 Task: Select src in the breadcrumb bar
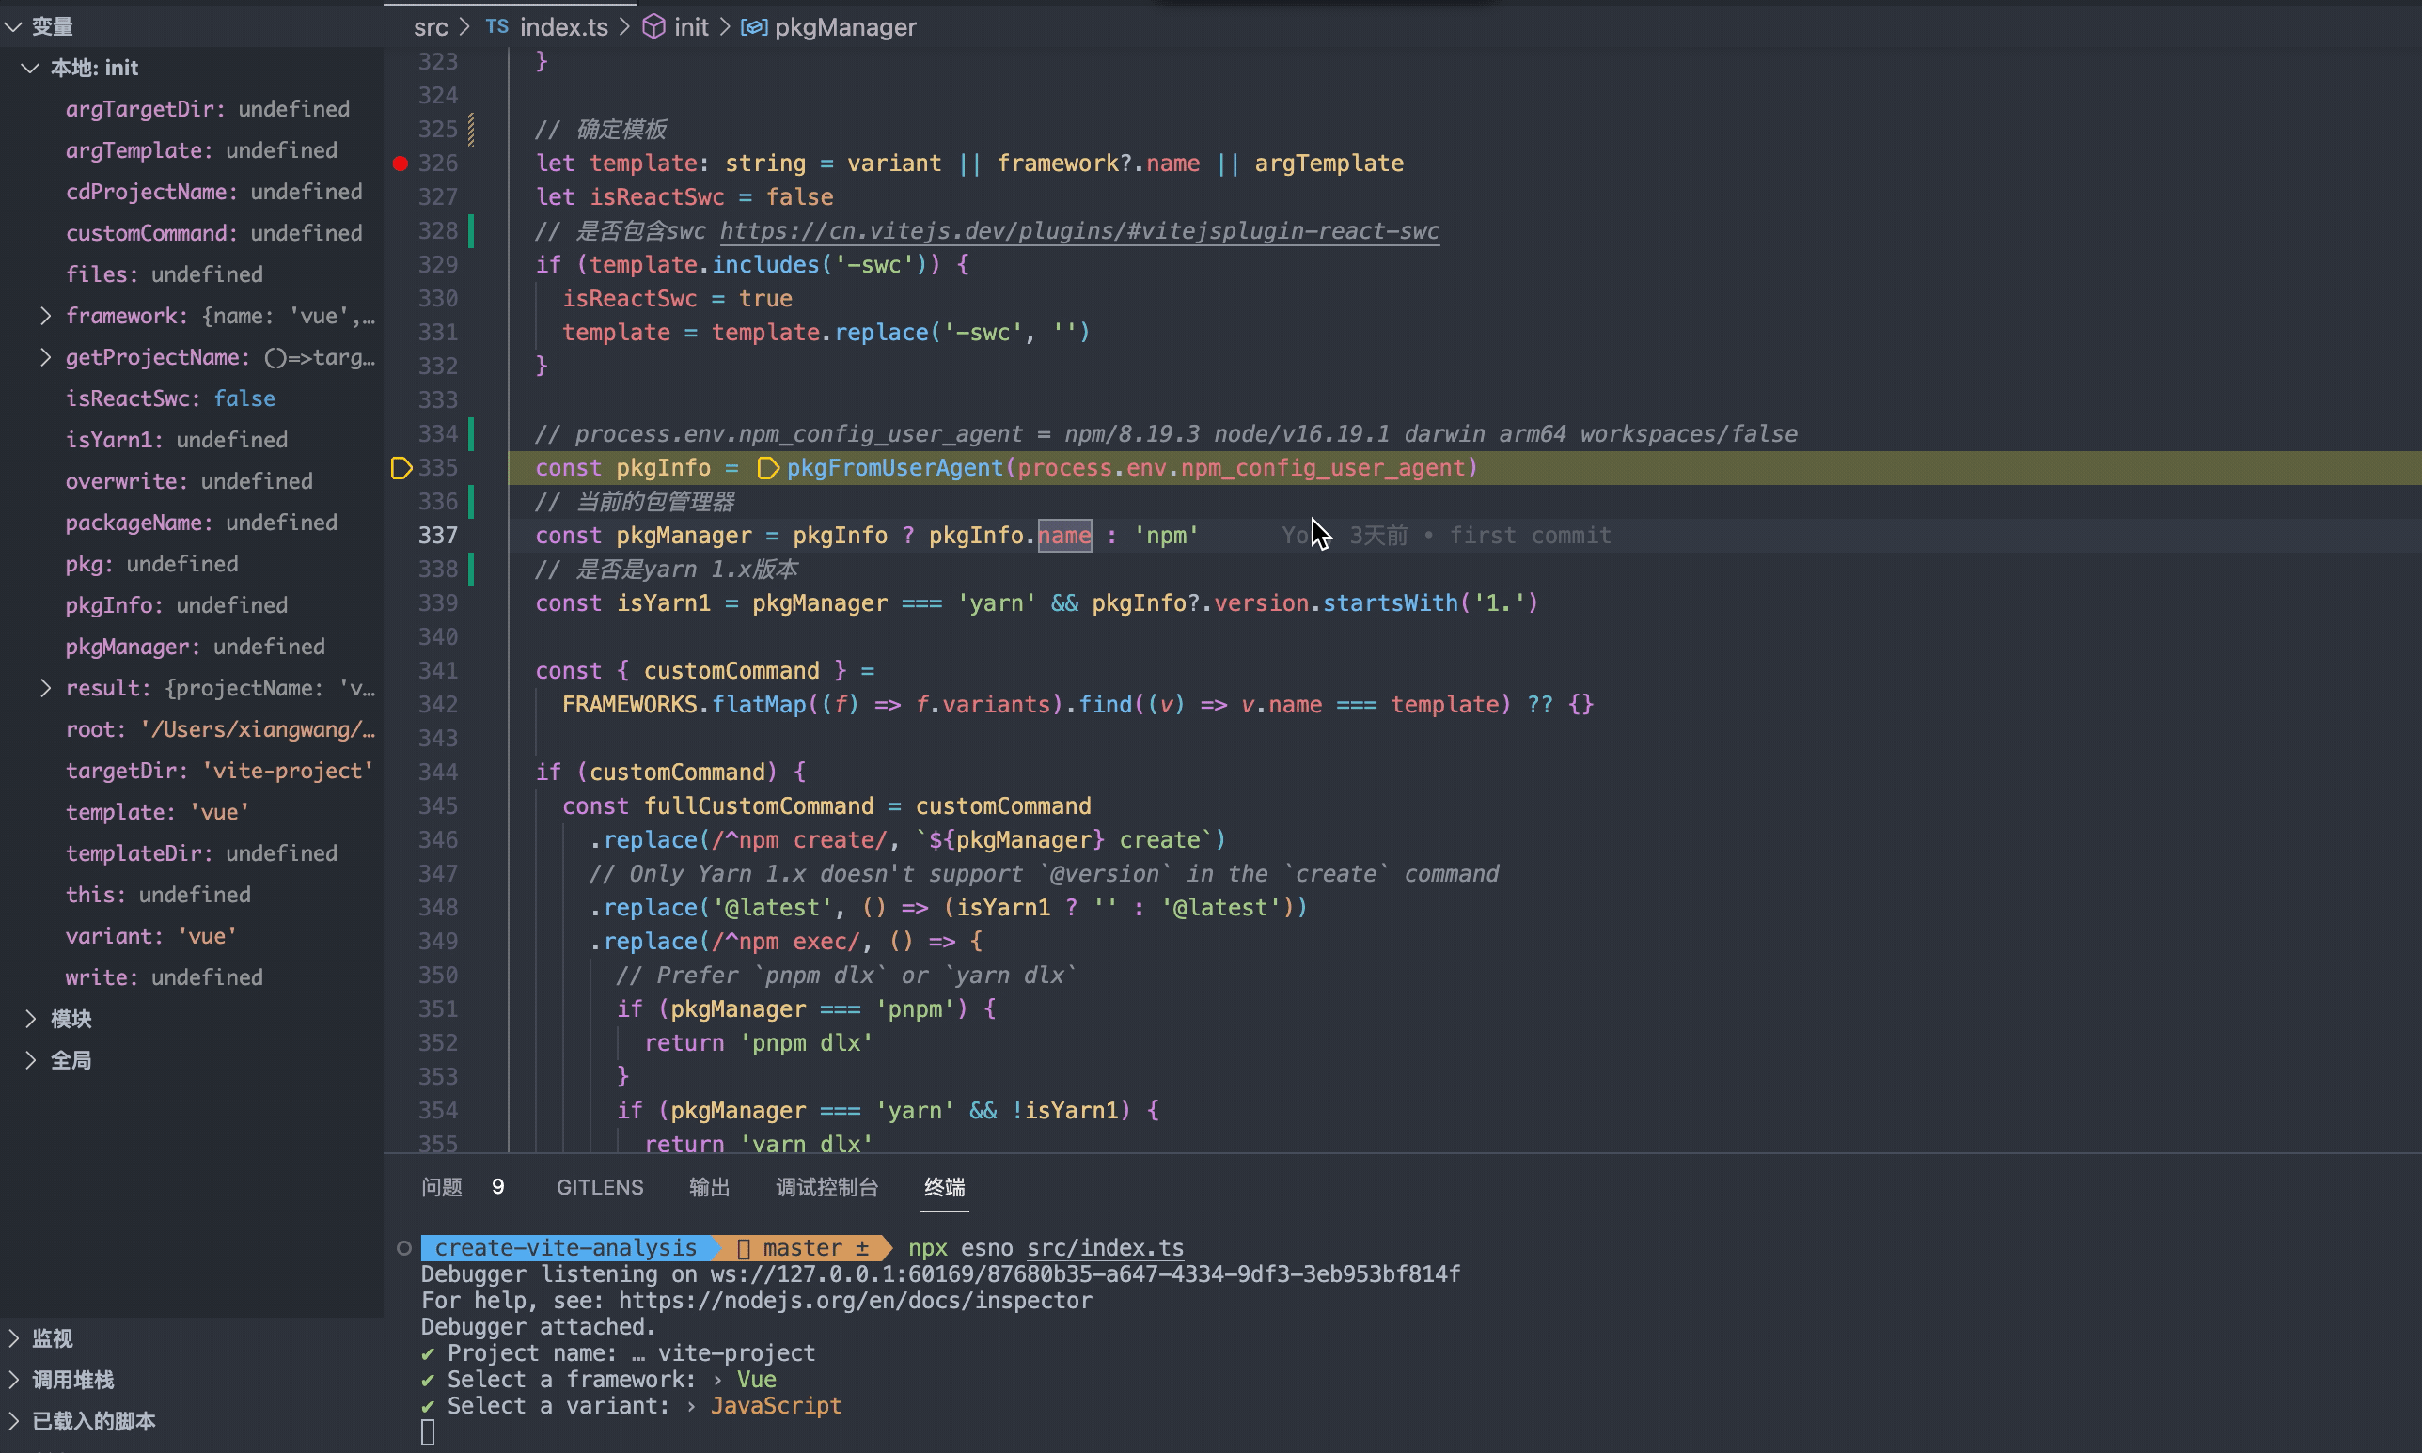click(431, 26)
